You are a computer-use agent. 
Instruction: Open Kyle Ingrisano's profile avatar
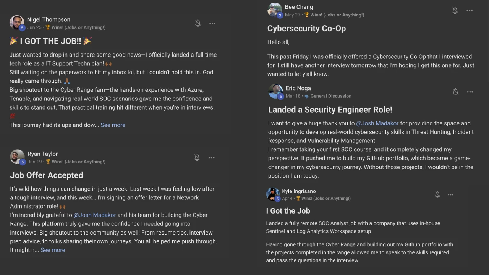[x=273, y=194]
